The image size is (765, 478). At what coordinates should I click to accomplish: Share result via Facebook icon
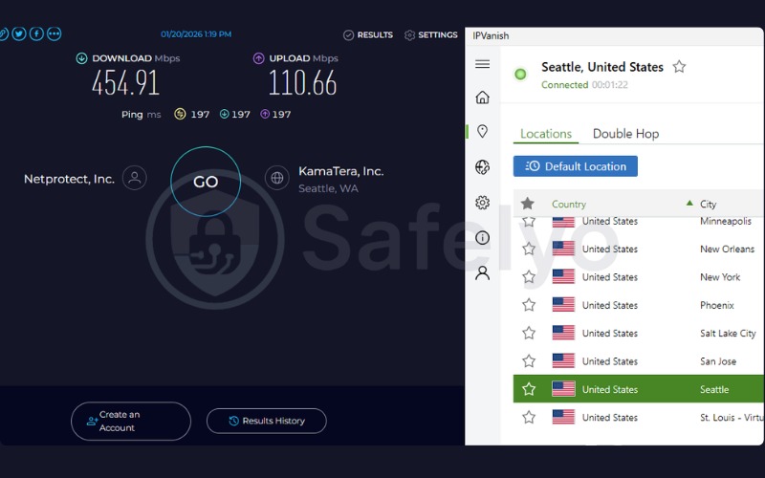point(36,33)
